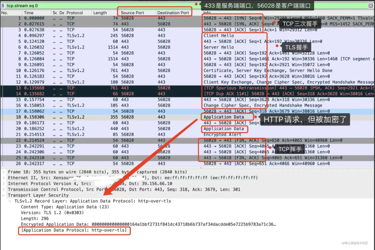This screenshot has width=375, height=250.
Task: Expand the Transmission Control Protocol row
Action: coord(4,189)
